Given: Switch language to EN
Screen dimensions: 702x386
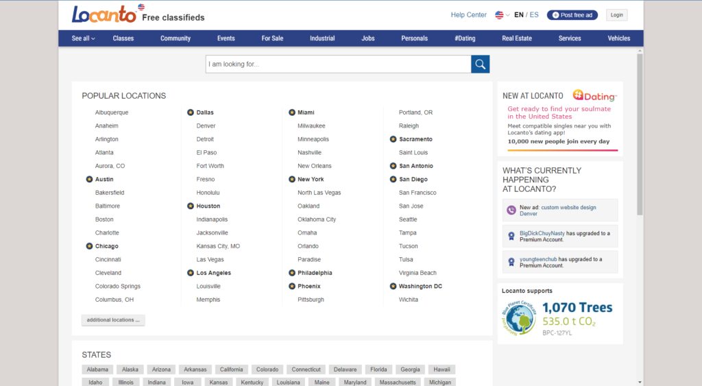Looking at the screenshot, I should click(519, 15).
